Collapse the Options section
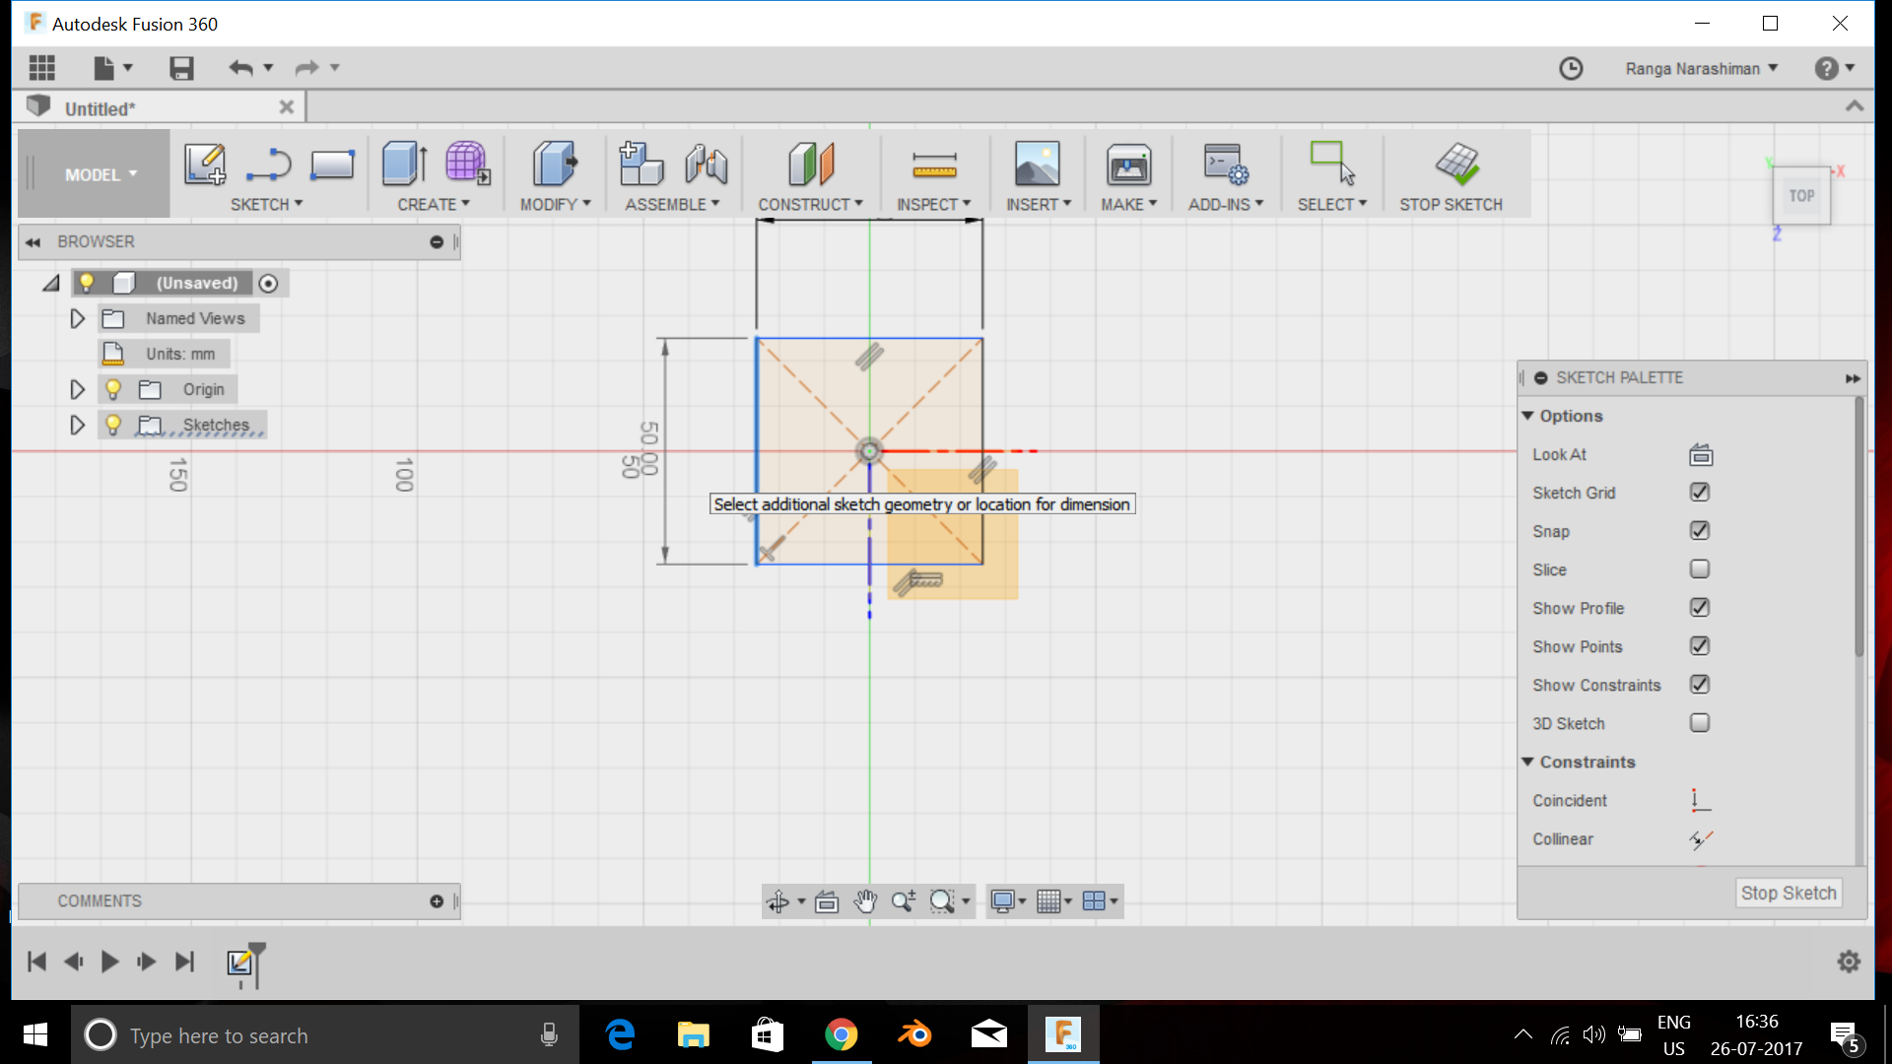Viewport: 1892px width, 1064px height. [x=1527, y=416]
